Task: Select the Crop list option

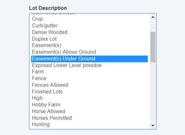Action: tap(38, 19)
